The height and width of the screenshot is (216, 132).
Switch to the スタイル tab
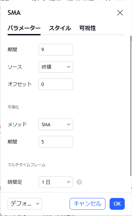60,28
